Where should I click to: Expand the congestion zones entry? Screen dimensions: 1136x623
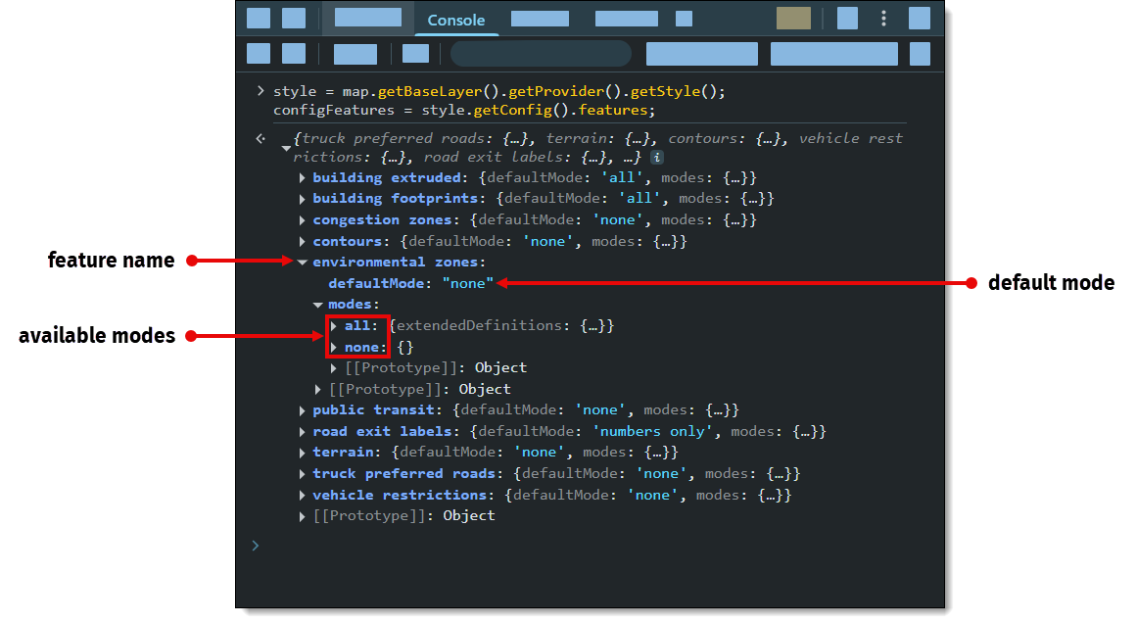pyautogui.click(x=302, y=220)
